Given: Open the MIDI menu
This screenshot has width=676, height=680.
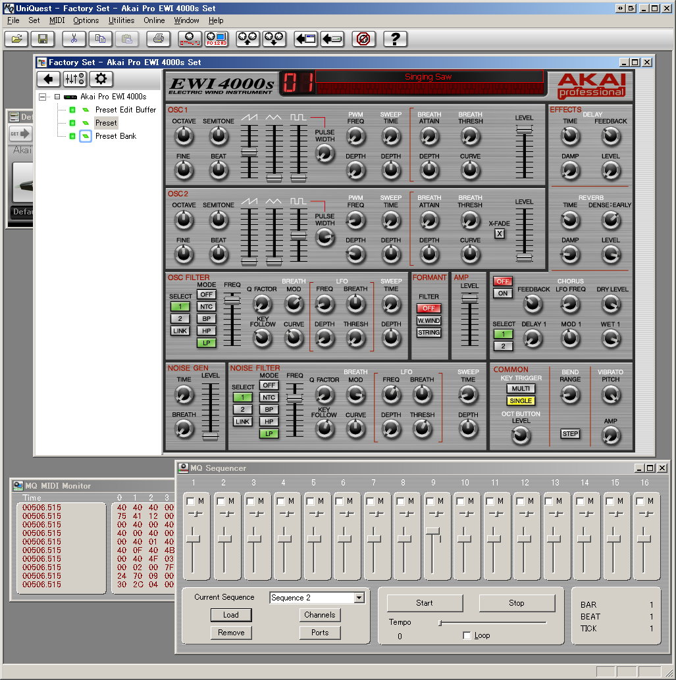Looking at the screenshot, I should click(56, 20).
